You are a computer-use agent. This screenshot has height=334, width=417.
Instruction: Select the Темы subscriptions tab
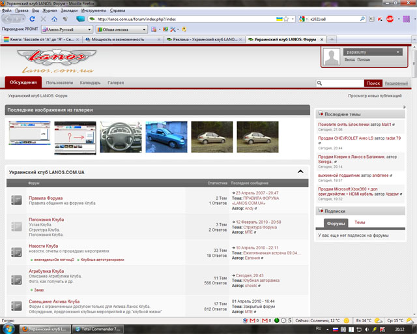tap(360, 222)
